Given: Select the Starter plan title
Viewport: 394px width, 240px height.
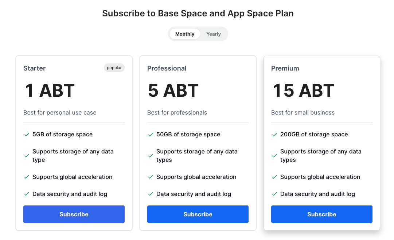Looking at the screenshot, I should point(35,68).
